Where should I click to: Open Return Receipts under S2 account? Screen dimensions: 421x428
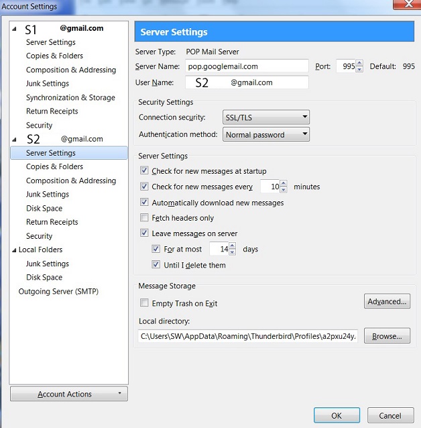pos(52,222)
